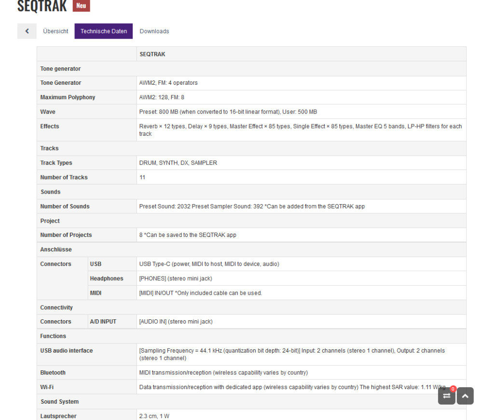Click the 'Data transmission/reception' Wi-Fi value
This screenshot has width=492, height=420.
(x=292, y=387)
